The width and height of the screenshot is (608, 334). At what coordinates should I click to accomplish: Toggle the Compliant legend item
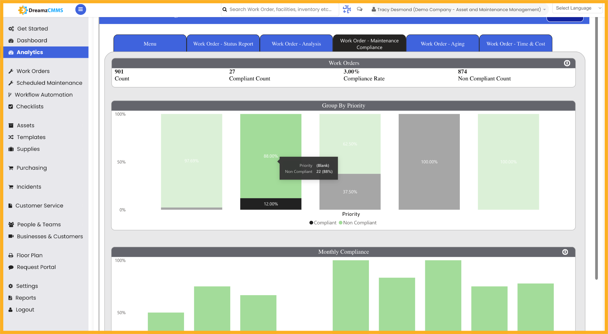tap(322, 222)
